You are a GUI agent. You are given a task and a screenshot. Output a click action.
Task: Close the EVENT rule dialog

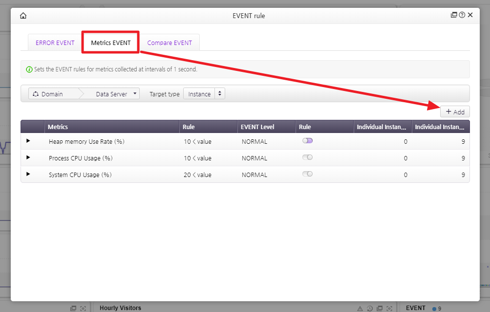[x=470, y=15]
